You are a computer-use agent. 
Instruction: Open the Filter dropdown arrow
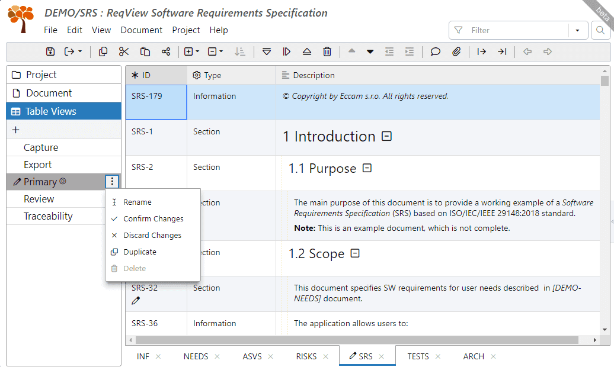pyautogui.click(x=578, y=31)
